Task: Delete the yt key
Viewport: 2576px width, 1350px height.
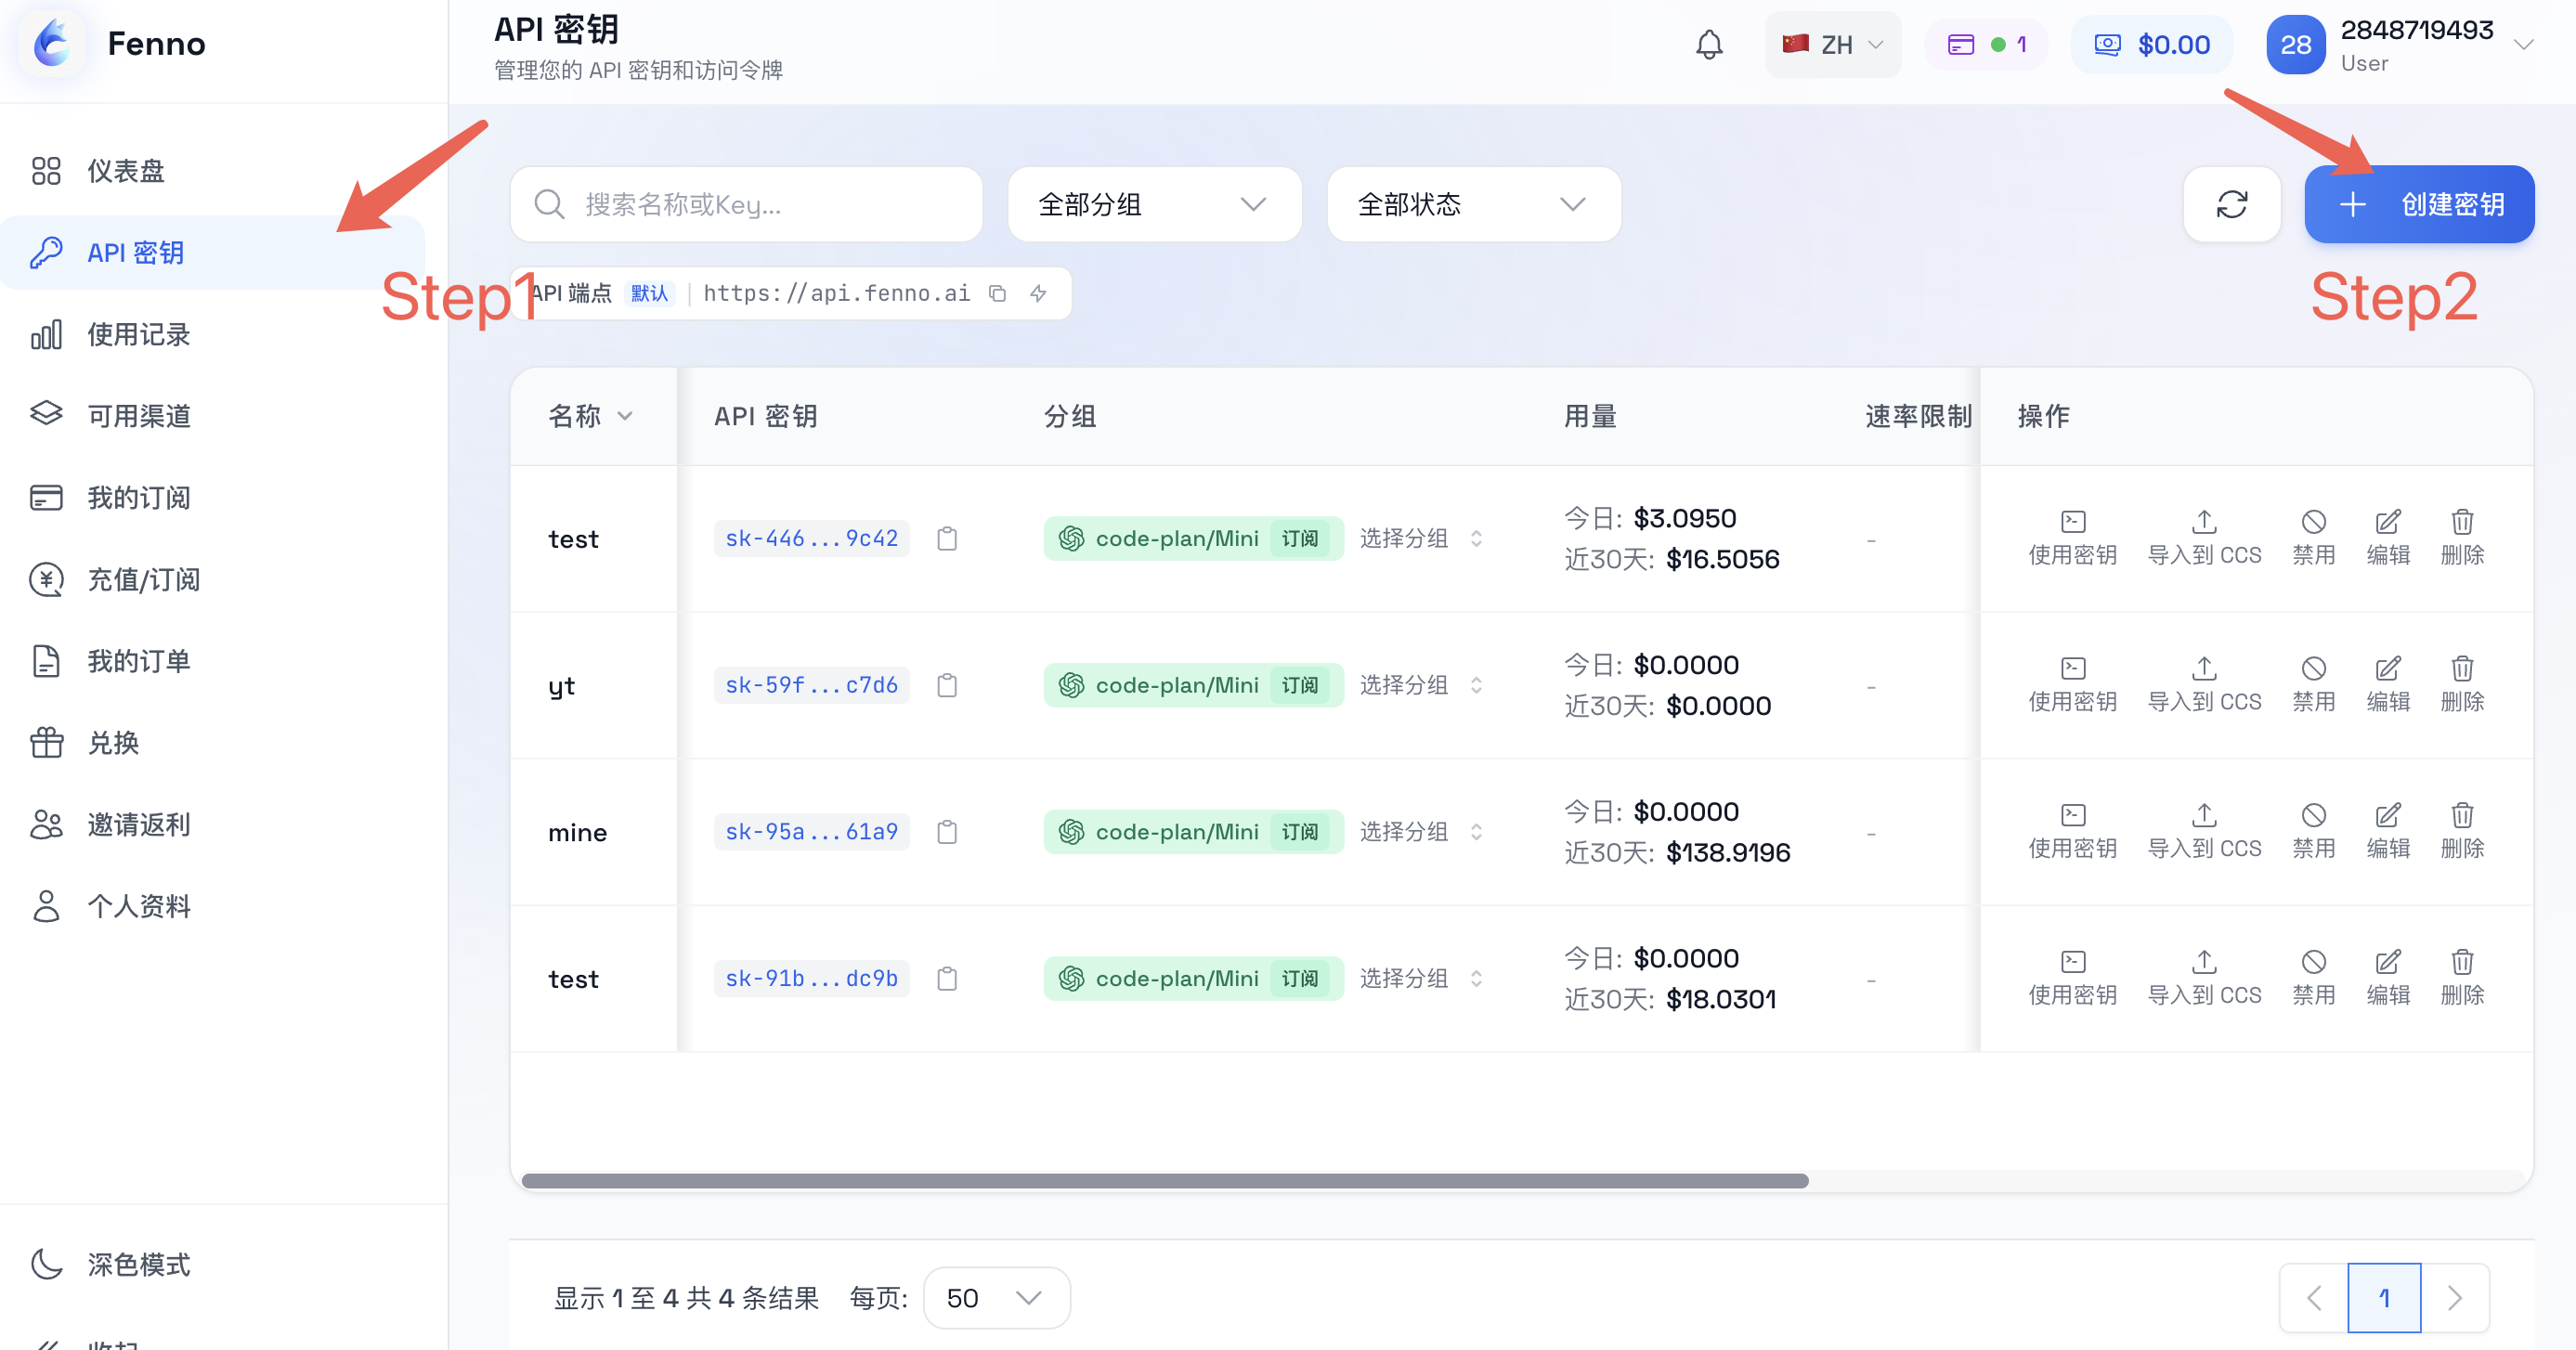Action: coord(2462,686)
